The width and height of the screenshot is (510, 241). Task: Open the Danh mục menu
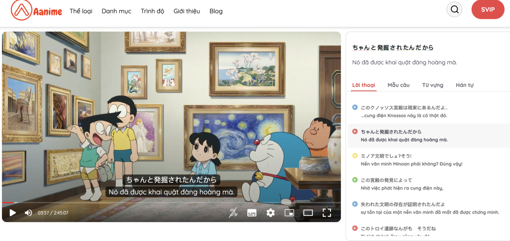click(116, 11)
